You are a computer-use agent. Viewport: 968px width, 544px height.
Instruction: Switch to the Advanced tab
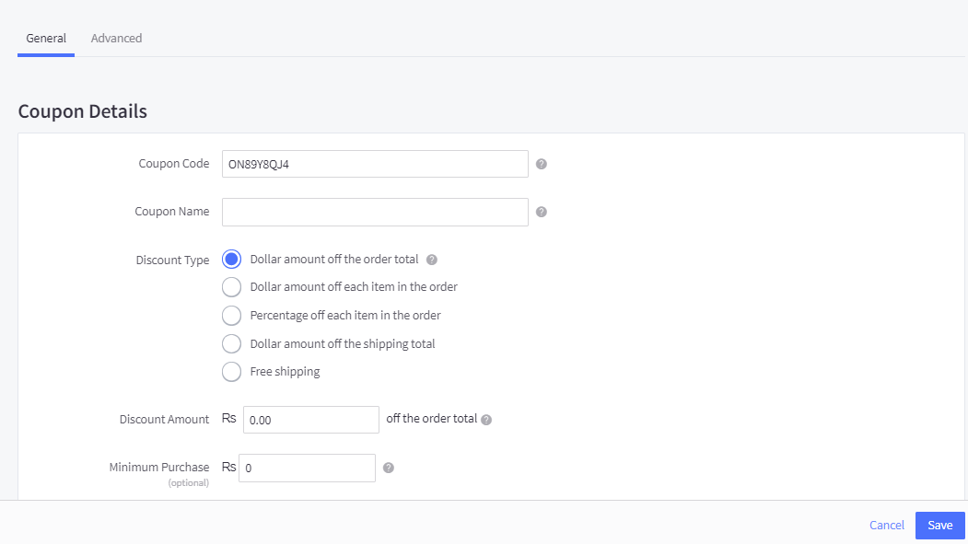click(116, 39)
